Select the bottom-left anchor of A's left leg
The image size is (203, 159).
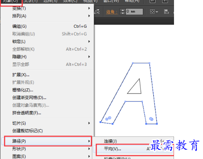coord(100,122)
